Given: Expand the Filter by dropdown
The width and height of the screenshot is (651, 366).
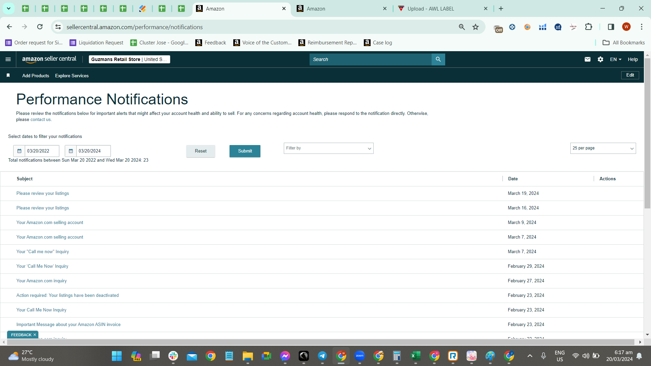Looking at the screenshot, I should pyautogui.click(x=329, y=148).
